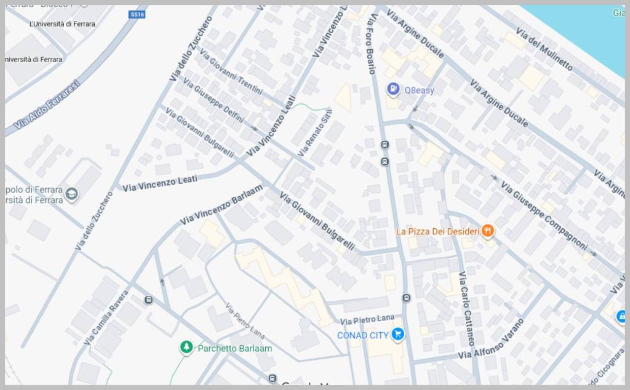Select the bus stop near CONAD CITY

coord(406,298)
